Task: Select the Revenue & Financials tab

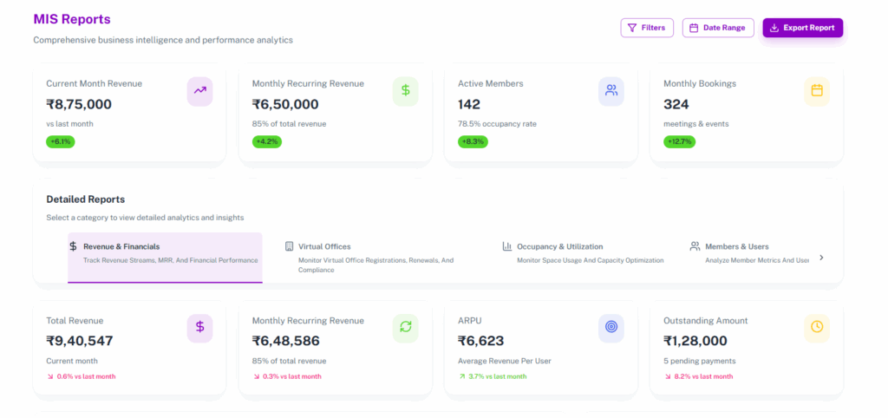Action: (x=165, y=253)
